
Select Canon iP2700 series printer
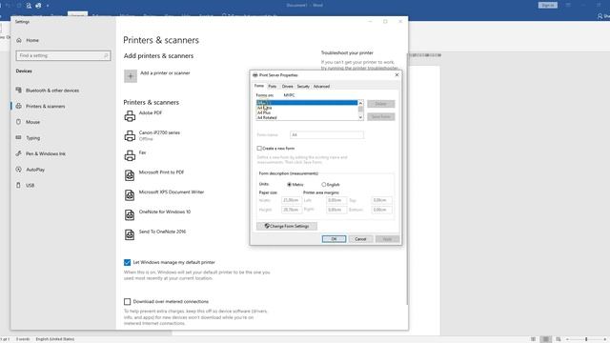(x=159, y=132)
